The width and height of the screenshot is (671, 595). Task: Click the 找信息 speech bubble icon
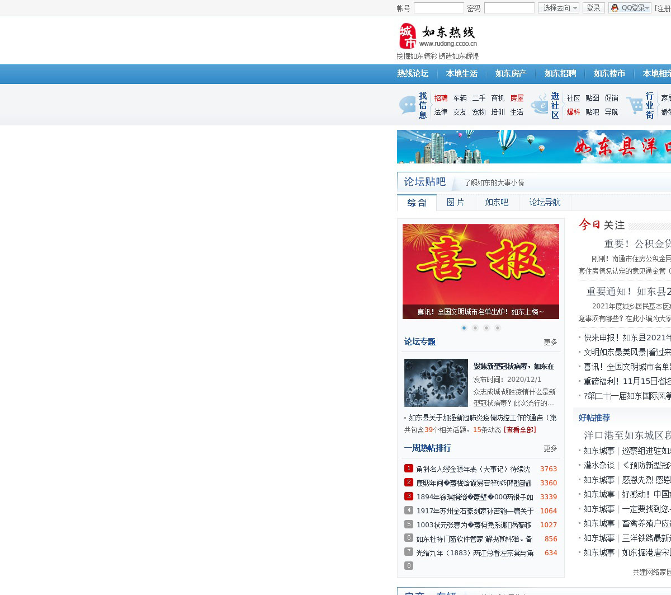407,105
